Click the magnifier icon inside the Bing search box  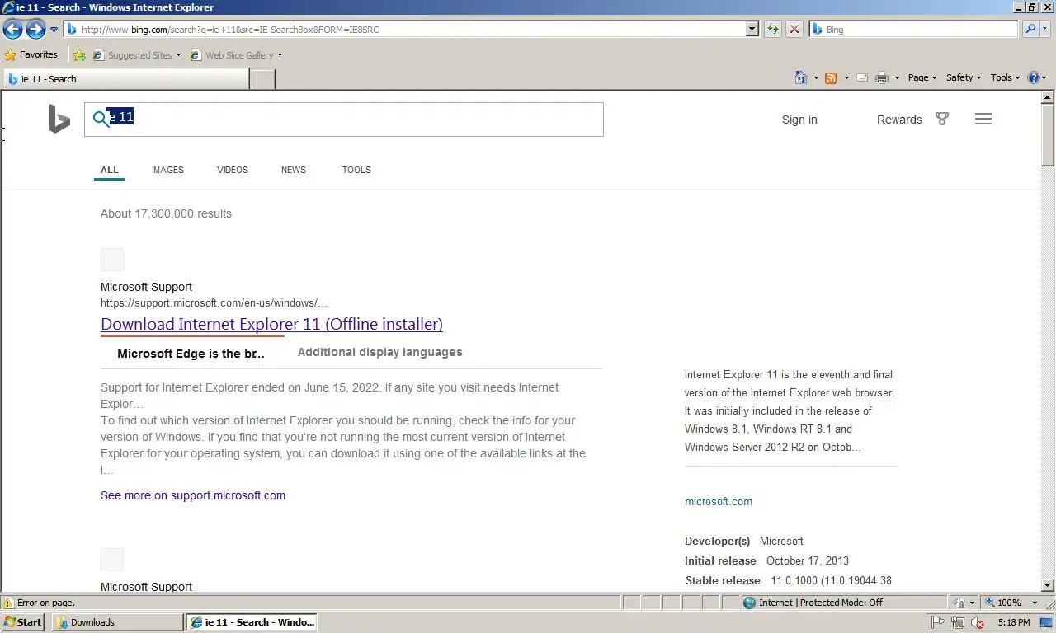tap(100, 119)
